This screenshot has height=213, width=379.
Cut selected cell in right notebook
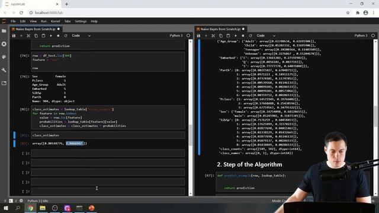[213, 35]
